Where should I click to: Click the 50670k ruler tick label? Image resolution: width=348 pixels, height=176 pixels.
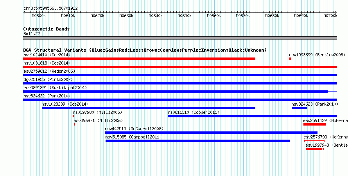pyautogui.click(x=243, y=16)
